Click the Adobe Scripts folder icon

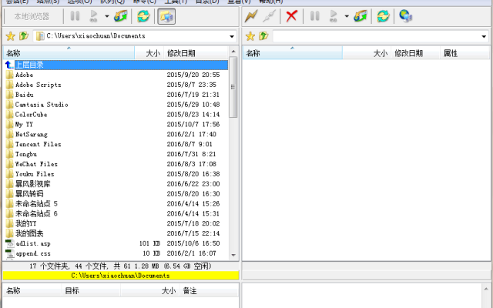coord(10,85)
